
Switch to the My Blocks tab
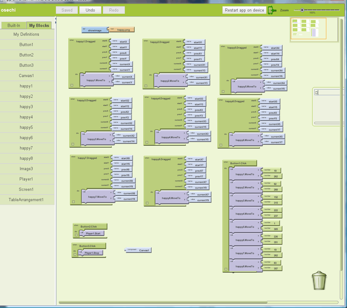pyautogui.click(x=39, y=25)
